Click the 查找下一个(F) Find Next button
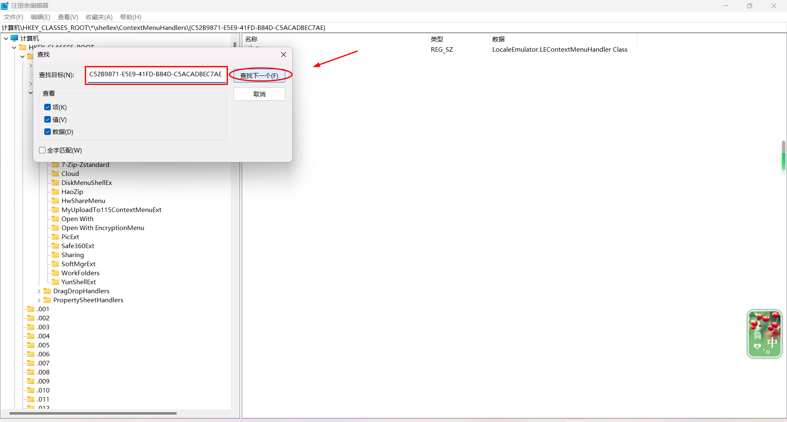The height and width of the screenshot is (422, 787). (x=259, y=76)
